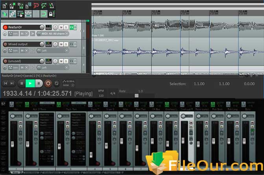The width and height of the screenshot is (264, 175).
Task: Toggle item grouping in the toolbar
Action: pyautogui.click(x=13, y=14)
